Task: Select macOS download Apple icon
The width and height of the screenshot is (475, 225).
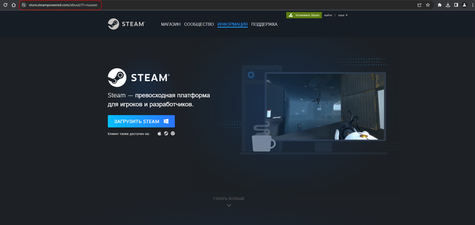Action: click(159, 134)
